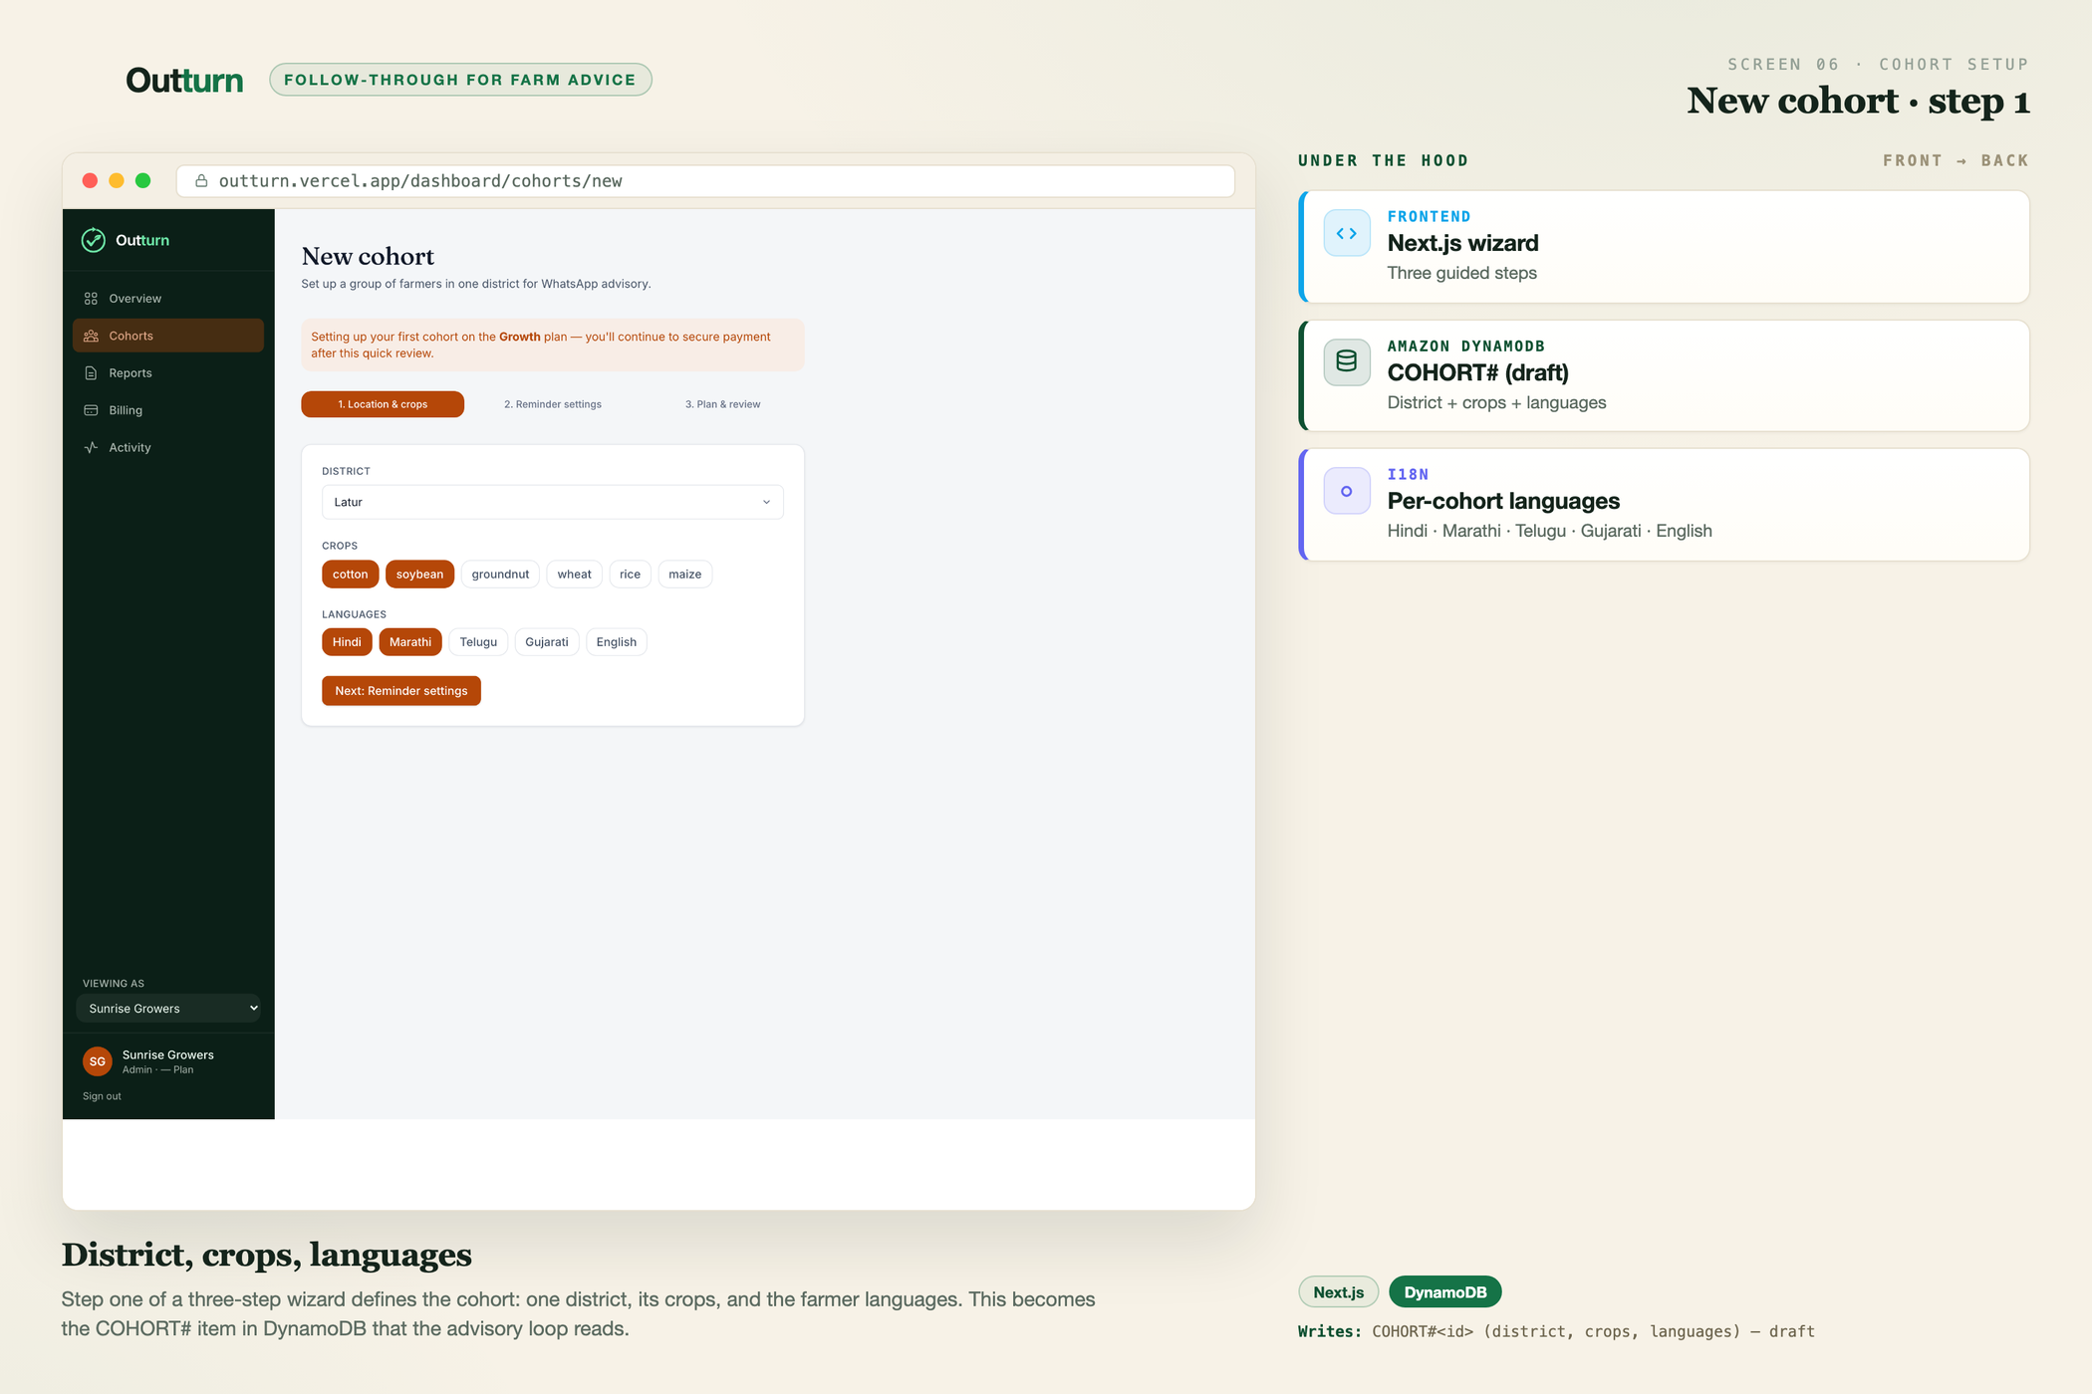Screen dimensions: 2092x1394
Task: Select the 1. Location & crops step
Action: 383,404
